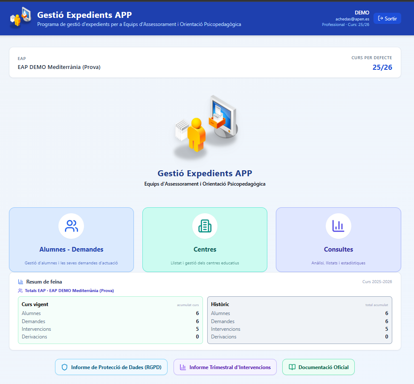Click the chart icon beside Resum de feina
The width and height of the screenshot is (414, 384).
(x=20, y=282)
